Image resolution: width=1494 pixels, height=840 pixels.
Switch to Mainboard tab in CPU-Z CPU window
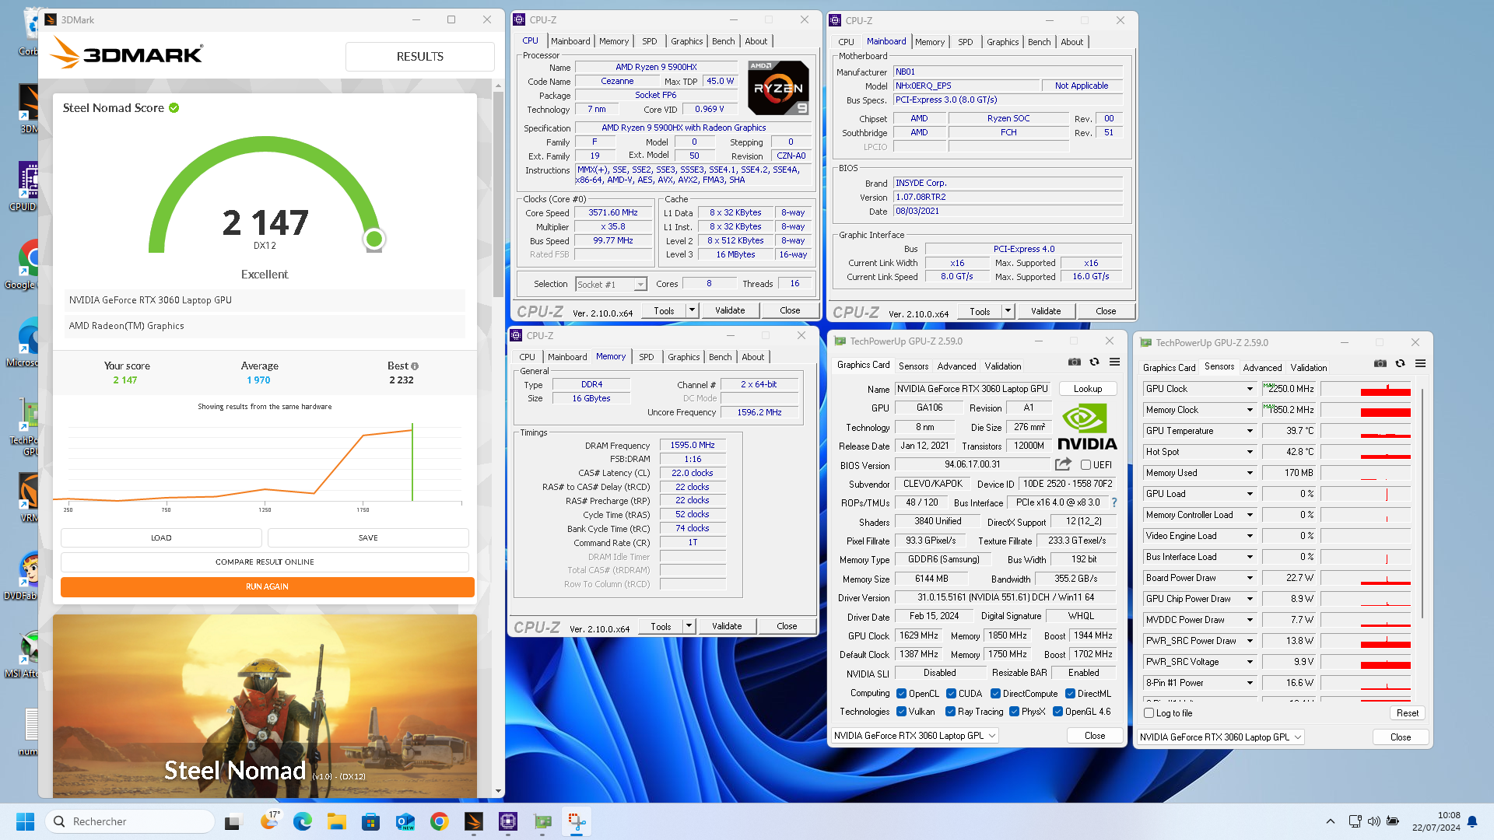pyautogui.click(x=570, y=41)
